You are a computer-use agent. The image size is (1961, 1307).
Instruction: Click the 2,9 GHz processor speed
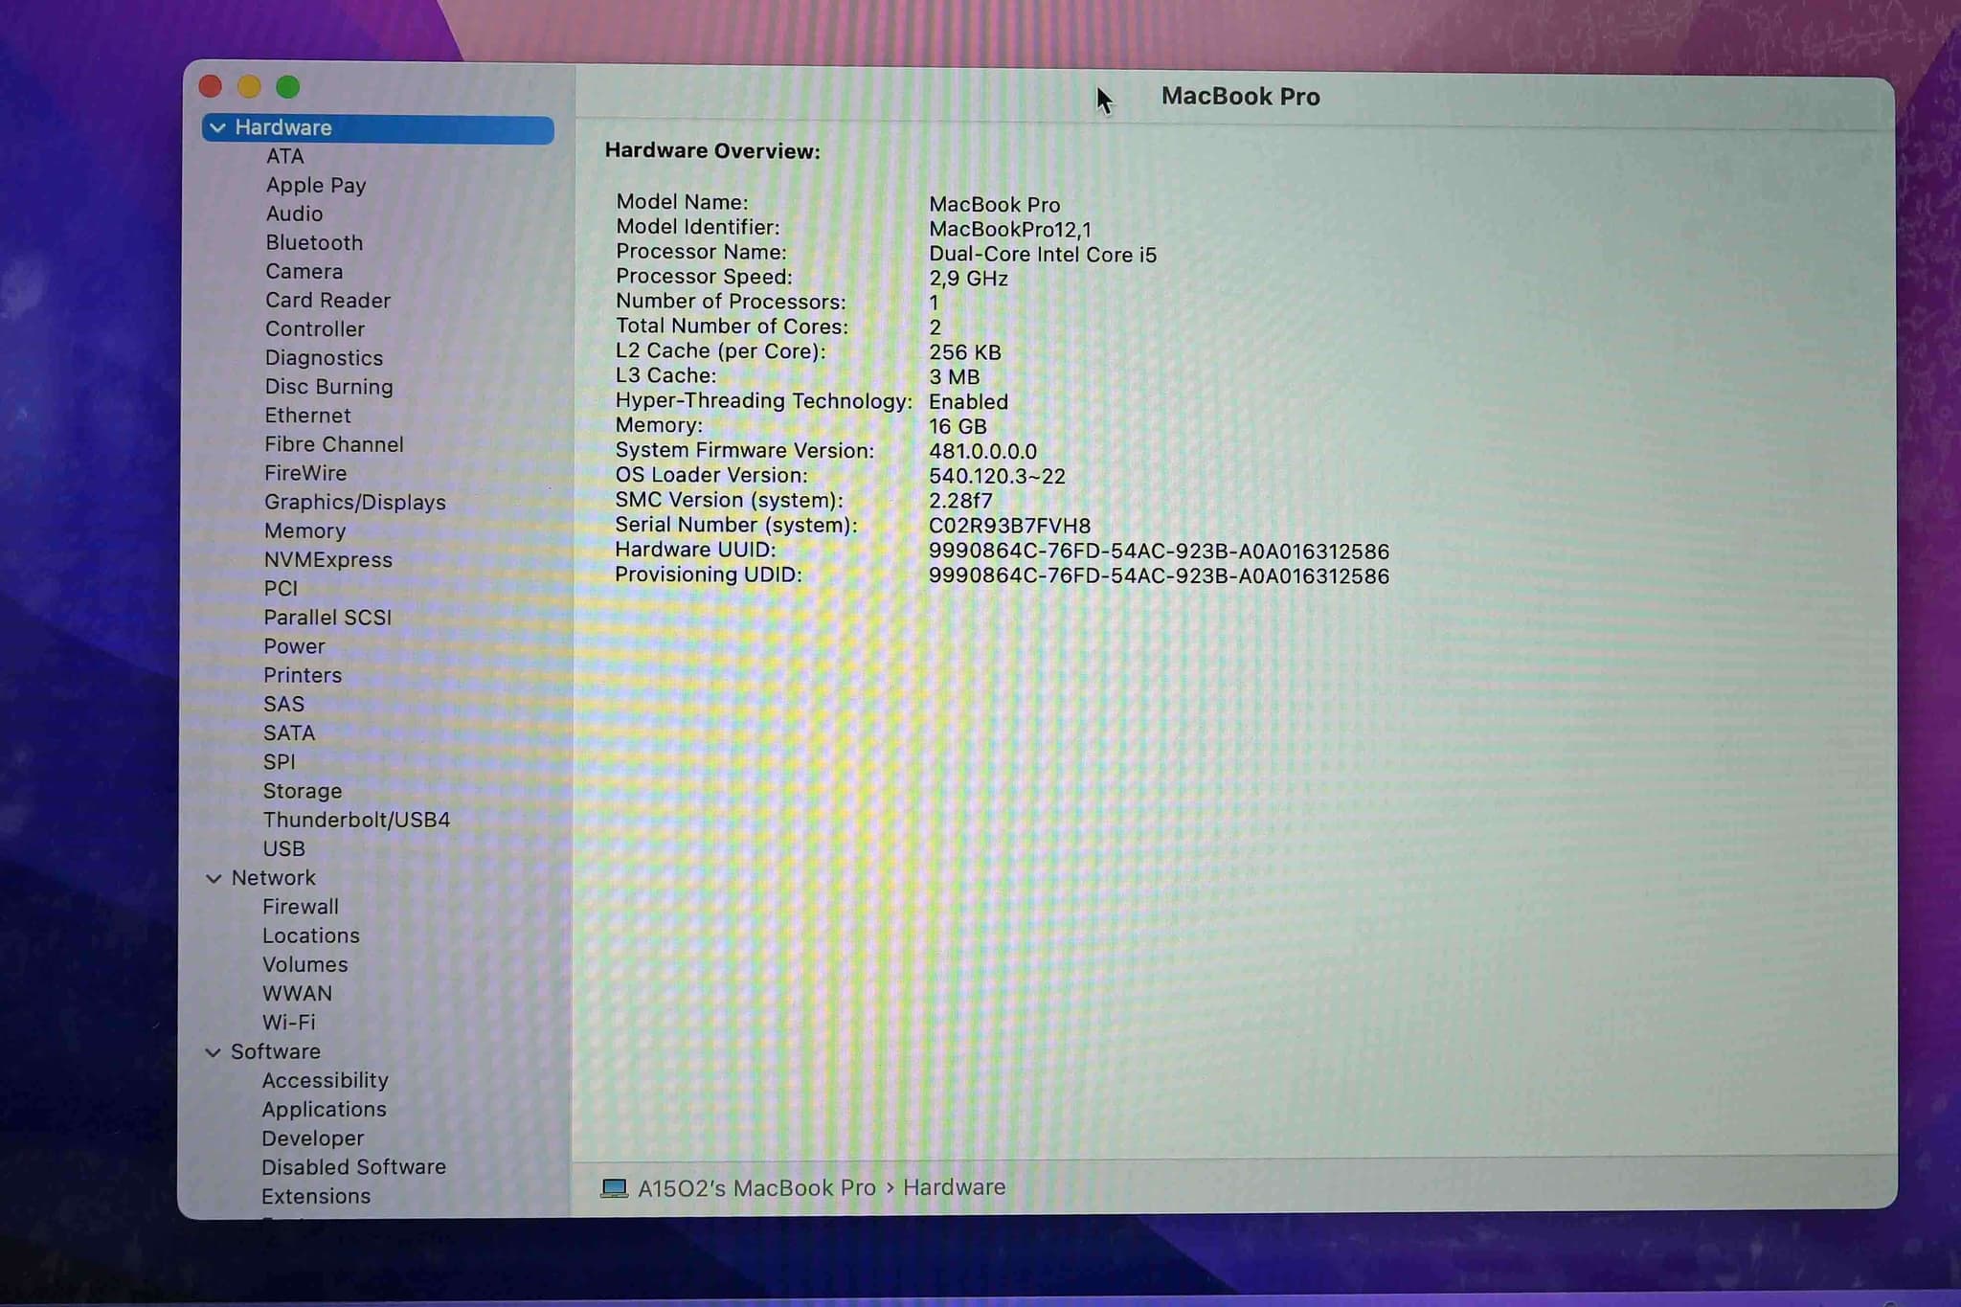(x=968, y=279)
